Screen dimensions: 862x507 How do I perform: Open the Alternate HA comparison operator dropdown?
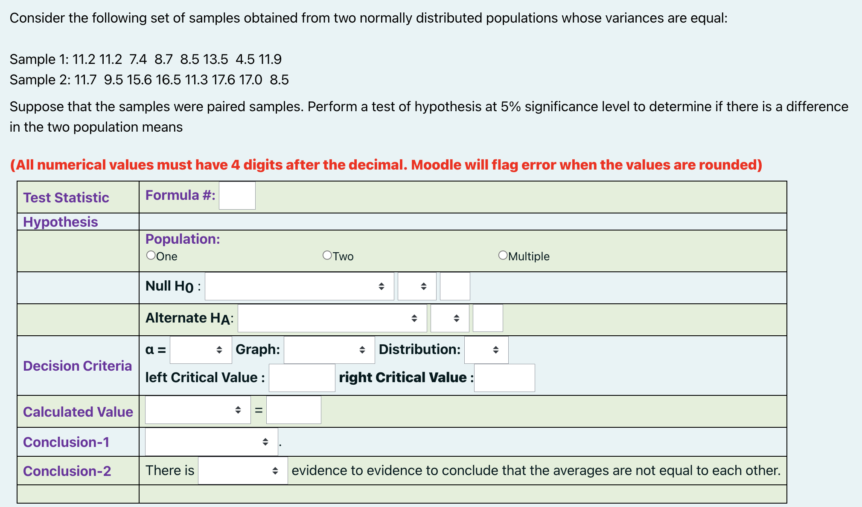(450, 318)
